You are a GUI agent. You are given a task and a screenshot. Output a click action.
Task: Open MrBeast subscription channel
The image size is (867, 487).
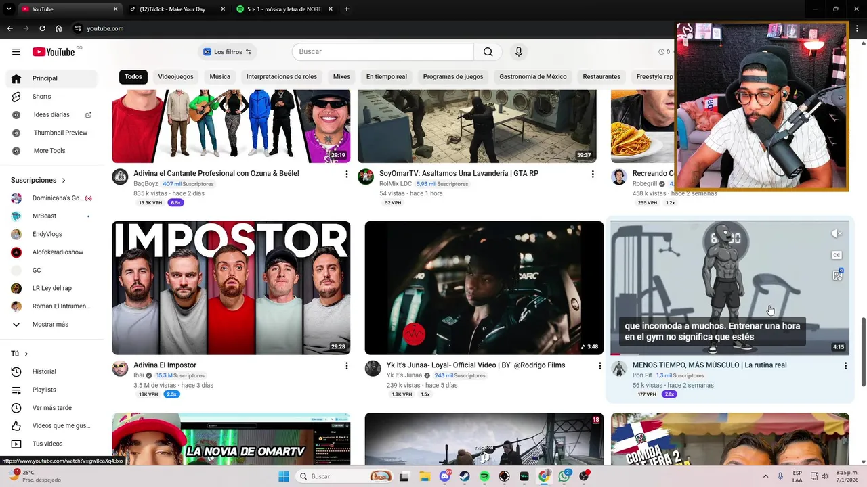(51, 216)
